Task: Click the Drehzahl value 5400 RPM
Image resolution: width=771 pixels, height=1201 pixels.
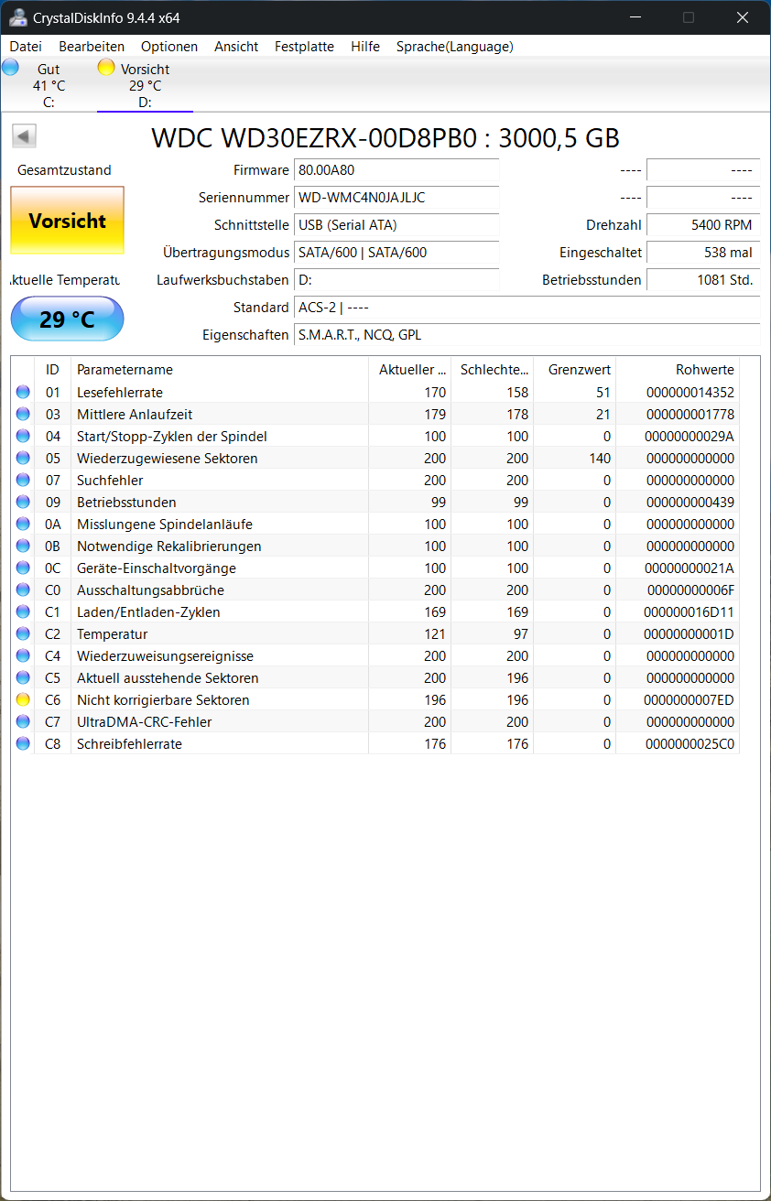Action: (703, 225)
